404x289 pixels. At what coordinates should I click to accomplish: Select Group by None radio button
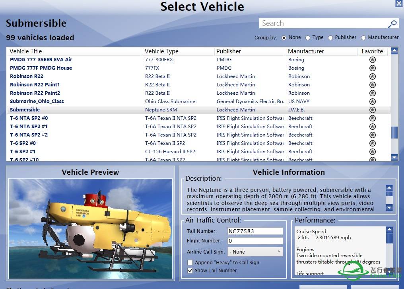point(284,38)
